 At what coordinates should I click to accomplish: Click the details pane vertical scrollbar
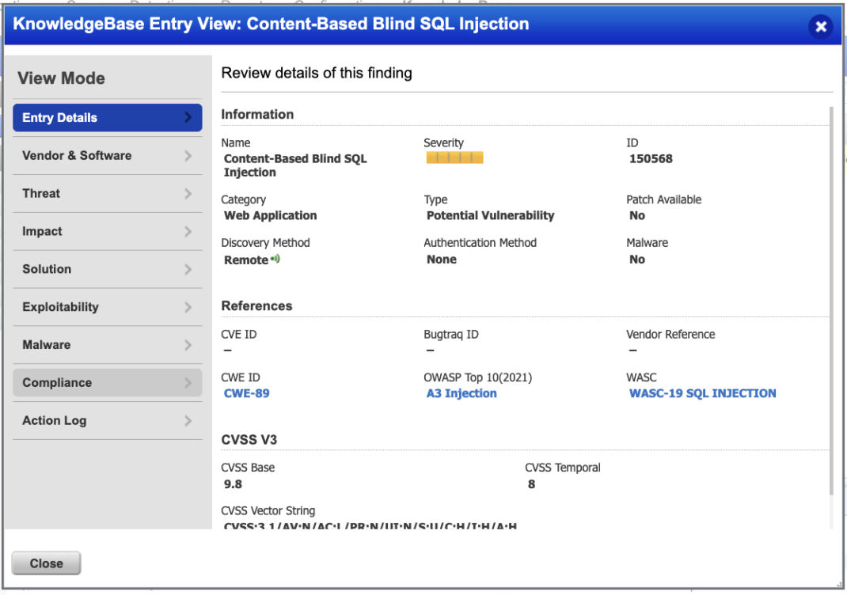coord(830,301)
